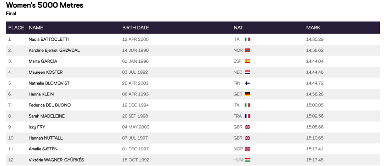Select athlete Federica DEL BUONO
The width and height of the screenshot is (384, 166).
coord(50,105)
